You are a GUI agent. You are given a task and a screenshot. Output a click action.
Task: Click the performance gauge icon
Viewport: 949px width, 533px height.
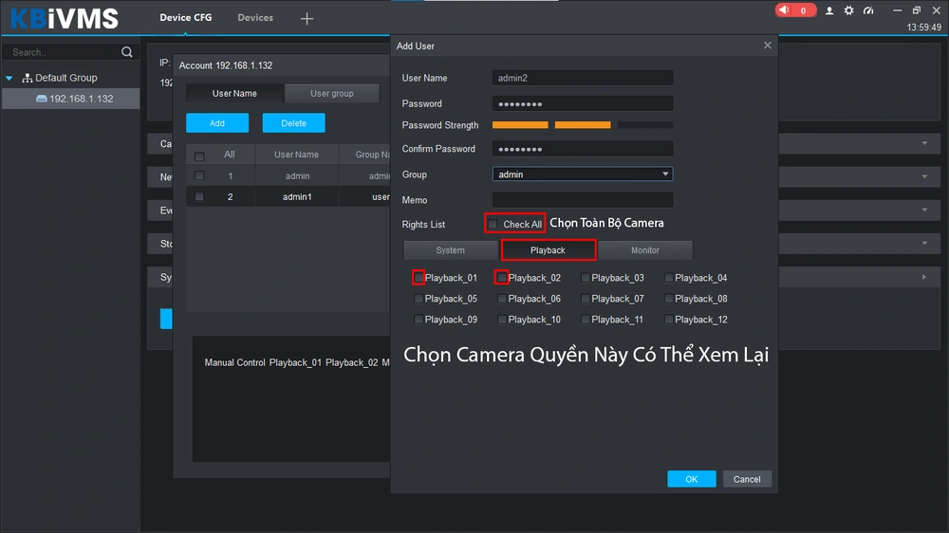coord(868,10)
